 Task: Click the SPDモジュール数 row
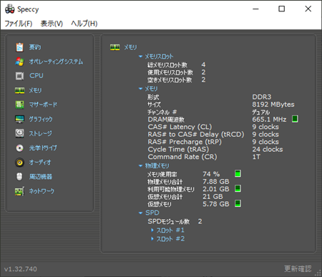click(175, 221)
